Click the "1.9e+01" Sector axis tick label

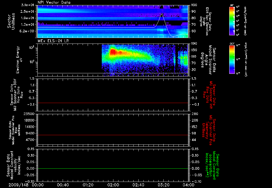[x=28, y=18]
